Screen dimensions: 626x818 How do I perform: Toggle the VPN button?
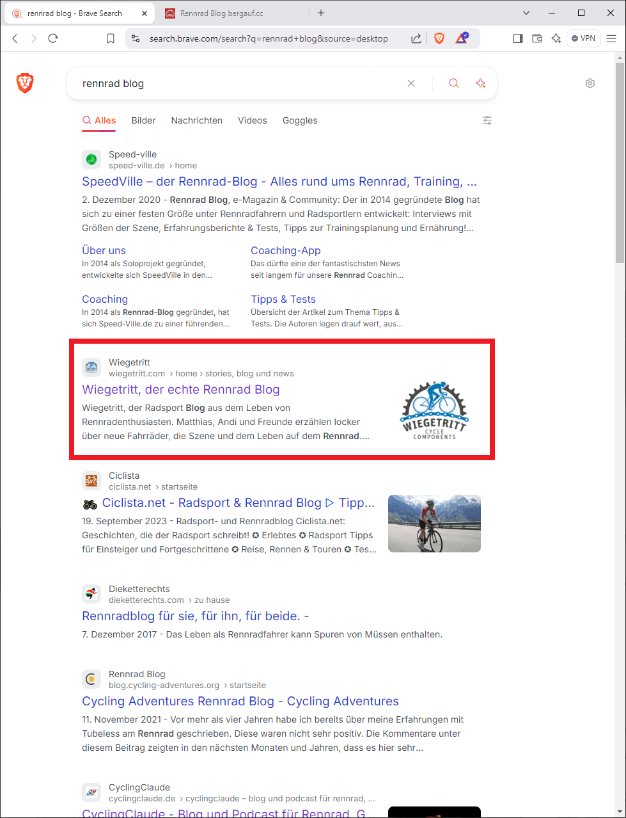point(583,38)
